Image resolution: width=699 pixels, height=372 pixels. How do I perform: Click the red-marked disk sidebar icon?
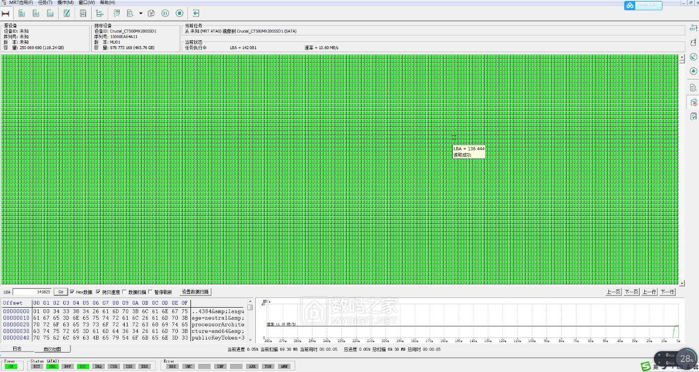click(693, 102)
